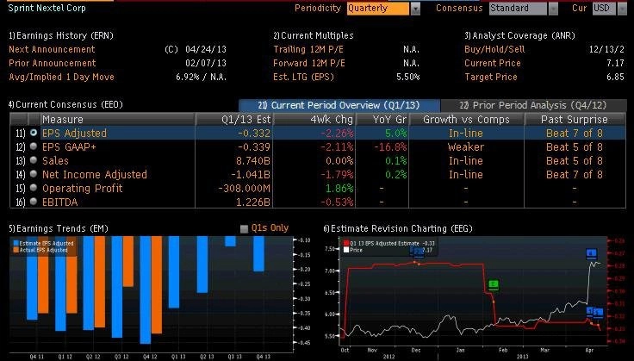Enable the Q1s Only checkbox
This screenshot has width=634, height=361.
[244, 229]
